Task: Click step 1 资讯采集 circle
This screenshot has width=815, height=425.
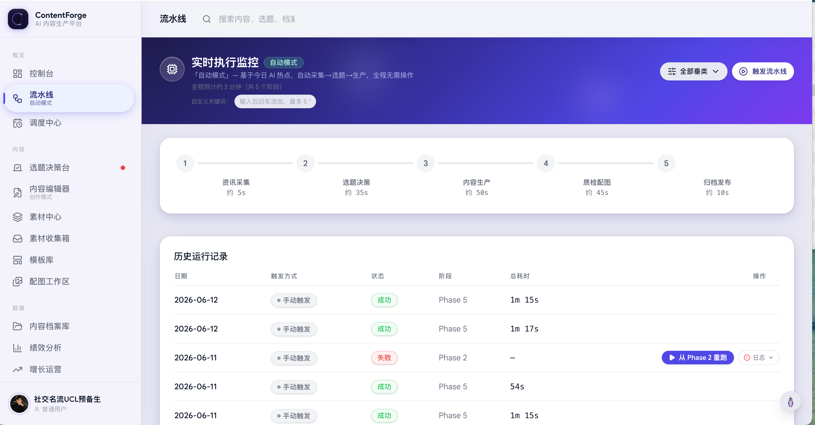Action: (x=185, y=163)
